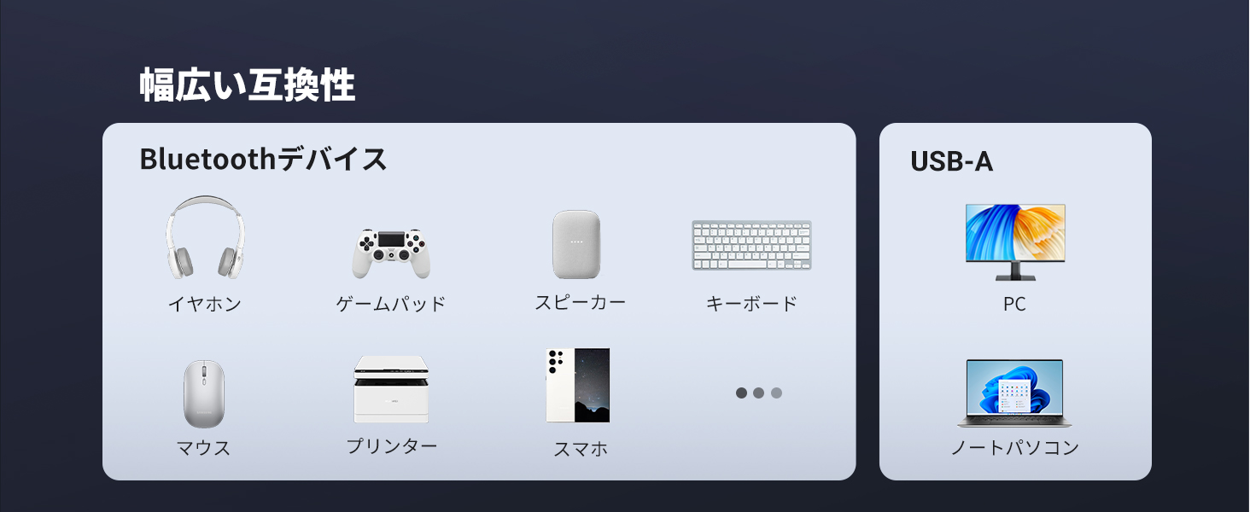Click the ゲームパッド label

tap(391, 304)
